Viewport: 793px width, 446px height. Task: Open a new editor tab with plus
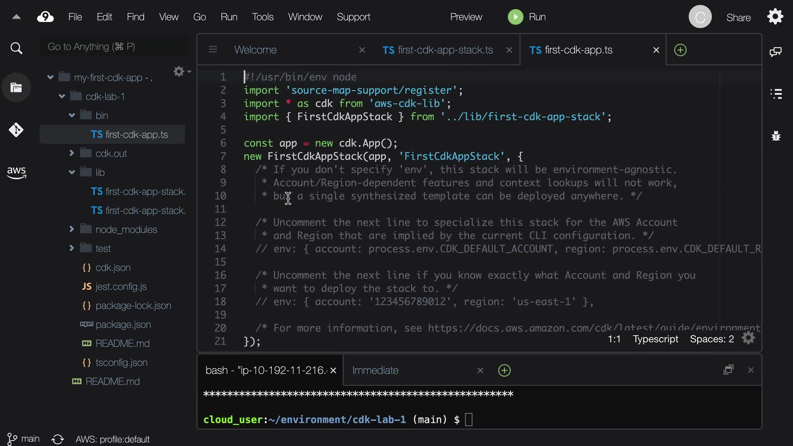point(680,50)
